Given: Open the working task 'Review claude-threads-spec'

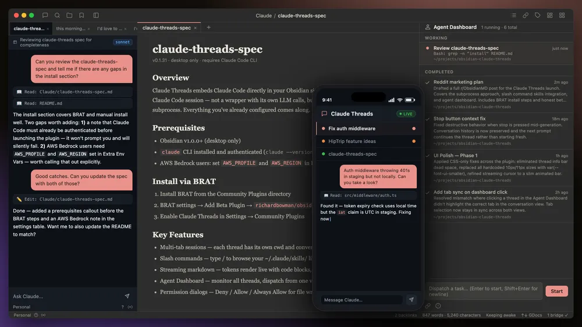Looking at the screenshot, I should [x=497, y=53].
